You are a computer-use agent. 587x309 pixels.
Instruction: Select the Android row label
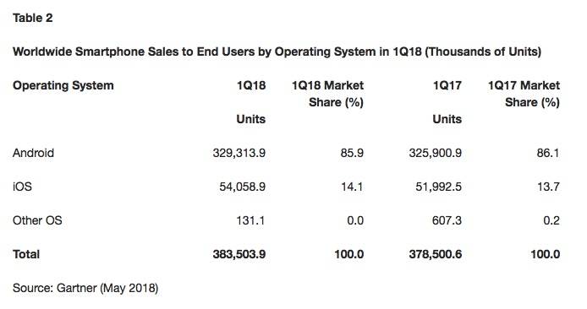33,153
